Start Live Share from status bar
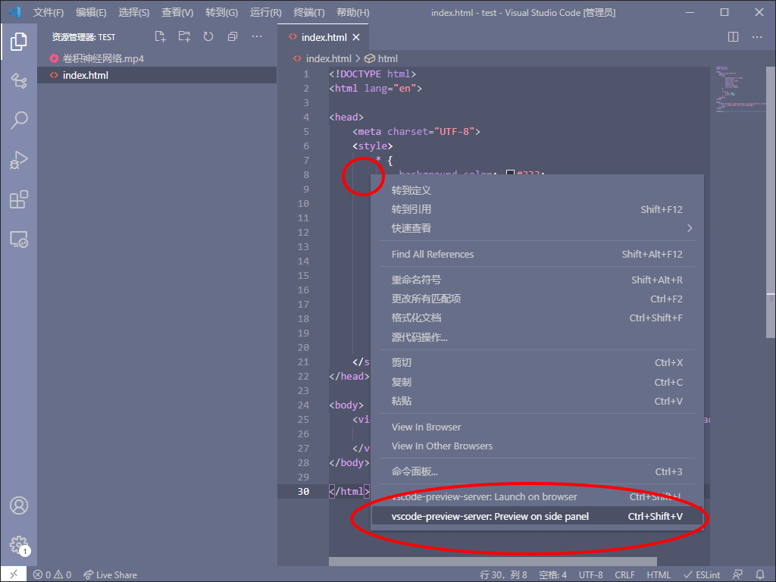This screenshot has width=776, height=582. coord(110,574)
